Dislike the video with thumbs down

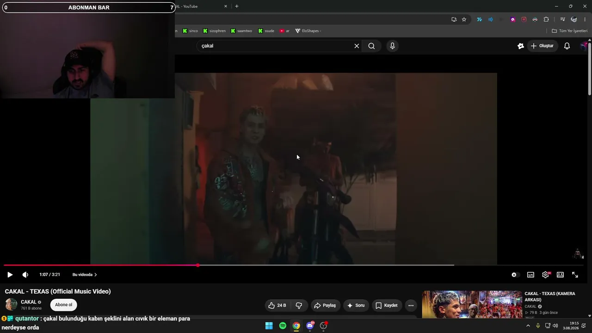coord(299,305)
